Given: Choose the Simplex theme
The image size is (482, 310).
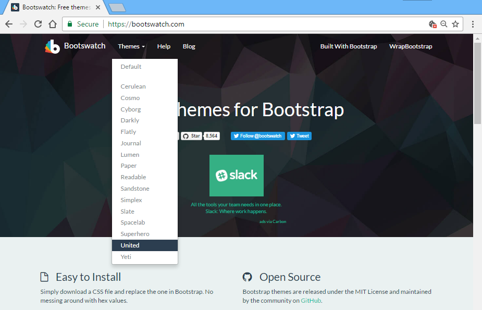Looking at the screenshot, I should (x=145, y=200).
